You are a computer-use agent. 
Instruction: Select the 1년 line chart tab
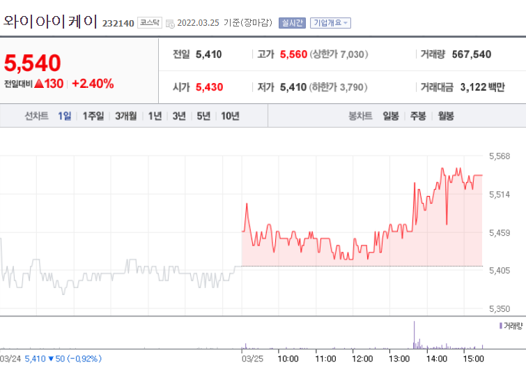[155, 116]
